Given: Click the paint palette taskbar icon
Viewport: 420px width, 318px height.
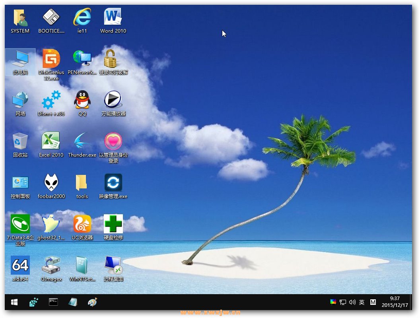Looking at the screenshot, I should point(92,302).
